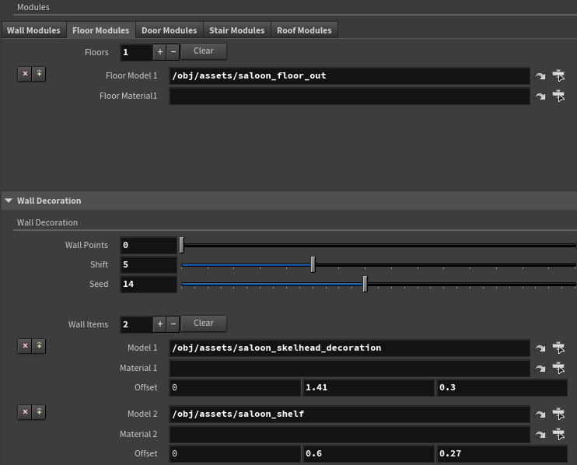
Task: Click the Model 1 skelhead decoration path
Action: click(x=350, y=348)
